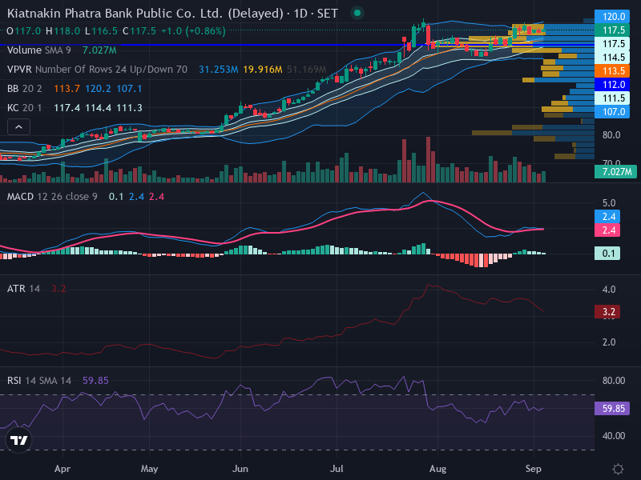Click the green market status dot
This screenshot has height=480, width=641.
pyautogui.click(x=357, y=13)
